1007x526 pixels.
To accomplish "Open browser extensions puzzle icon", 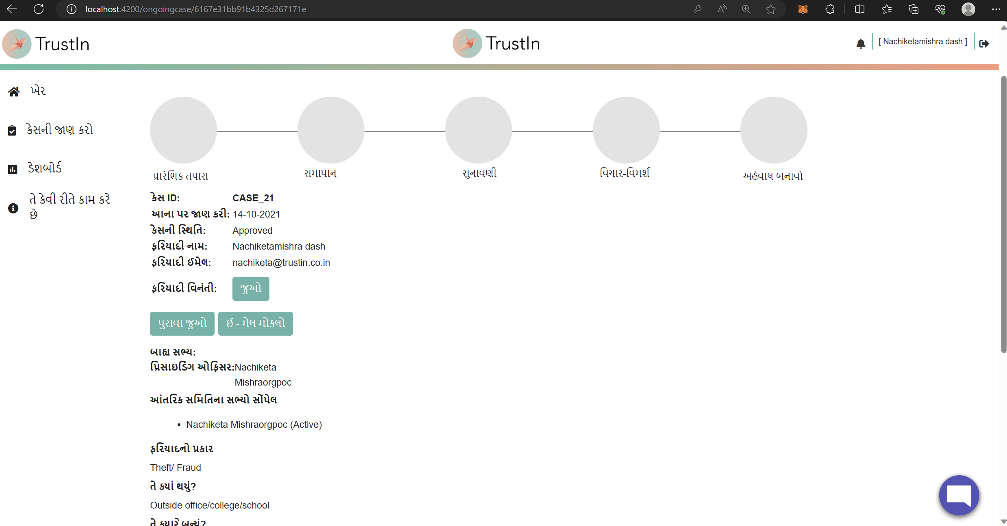I will pyautogui.click(x=830, y=9).
